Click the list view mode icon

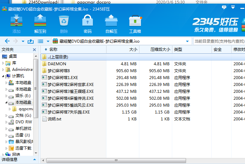[x=41, y=41]
